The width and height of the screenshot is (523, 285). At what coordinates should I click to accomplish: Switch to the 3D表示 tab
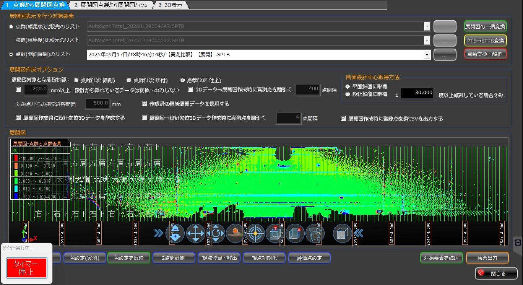171,5
